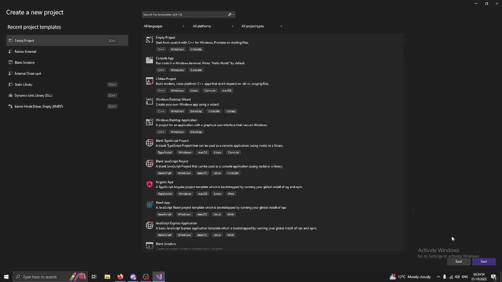502x282 pixels.
Task: Click the recent Roblox External template icon
Action: click(x=11, y=52)
